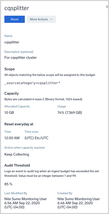Screen dimensions: 109x214
Task: Click the Reset everyday at heading
Action: pos(19,124)
